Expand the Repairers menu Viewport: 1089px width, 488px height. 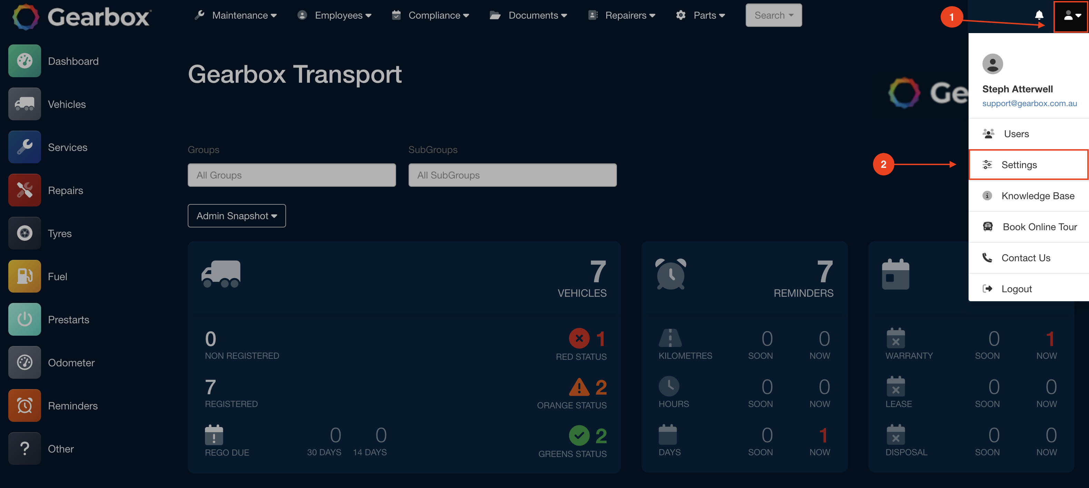(622, 15)
